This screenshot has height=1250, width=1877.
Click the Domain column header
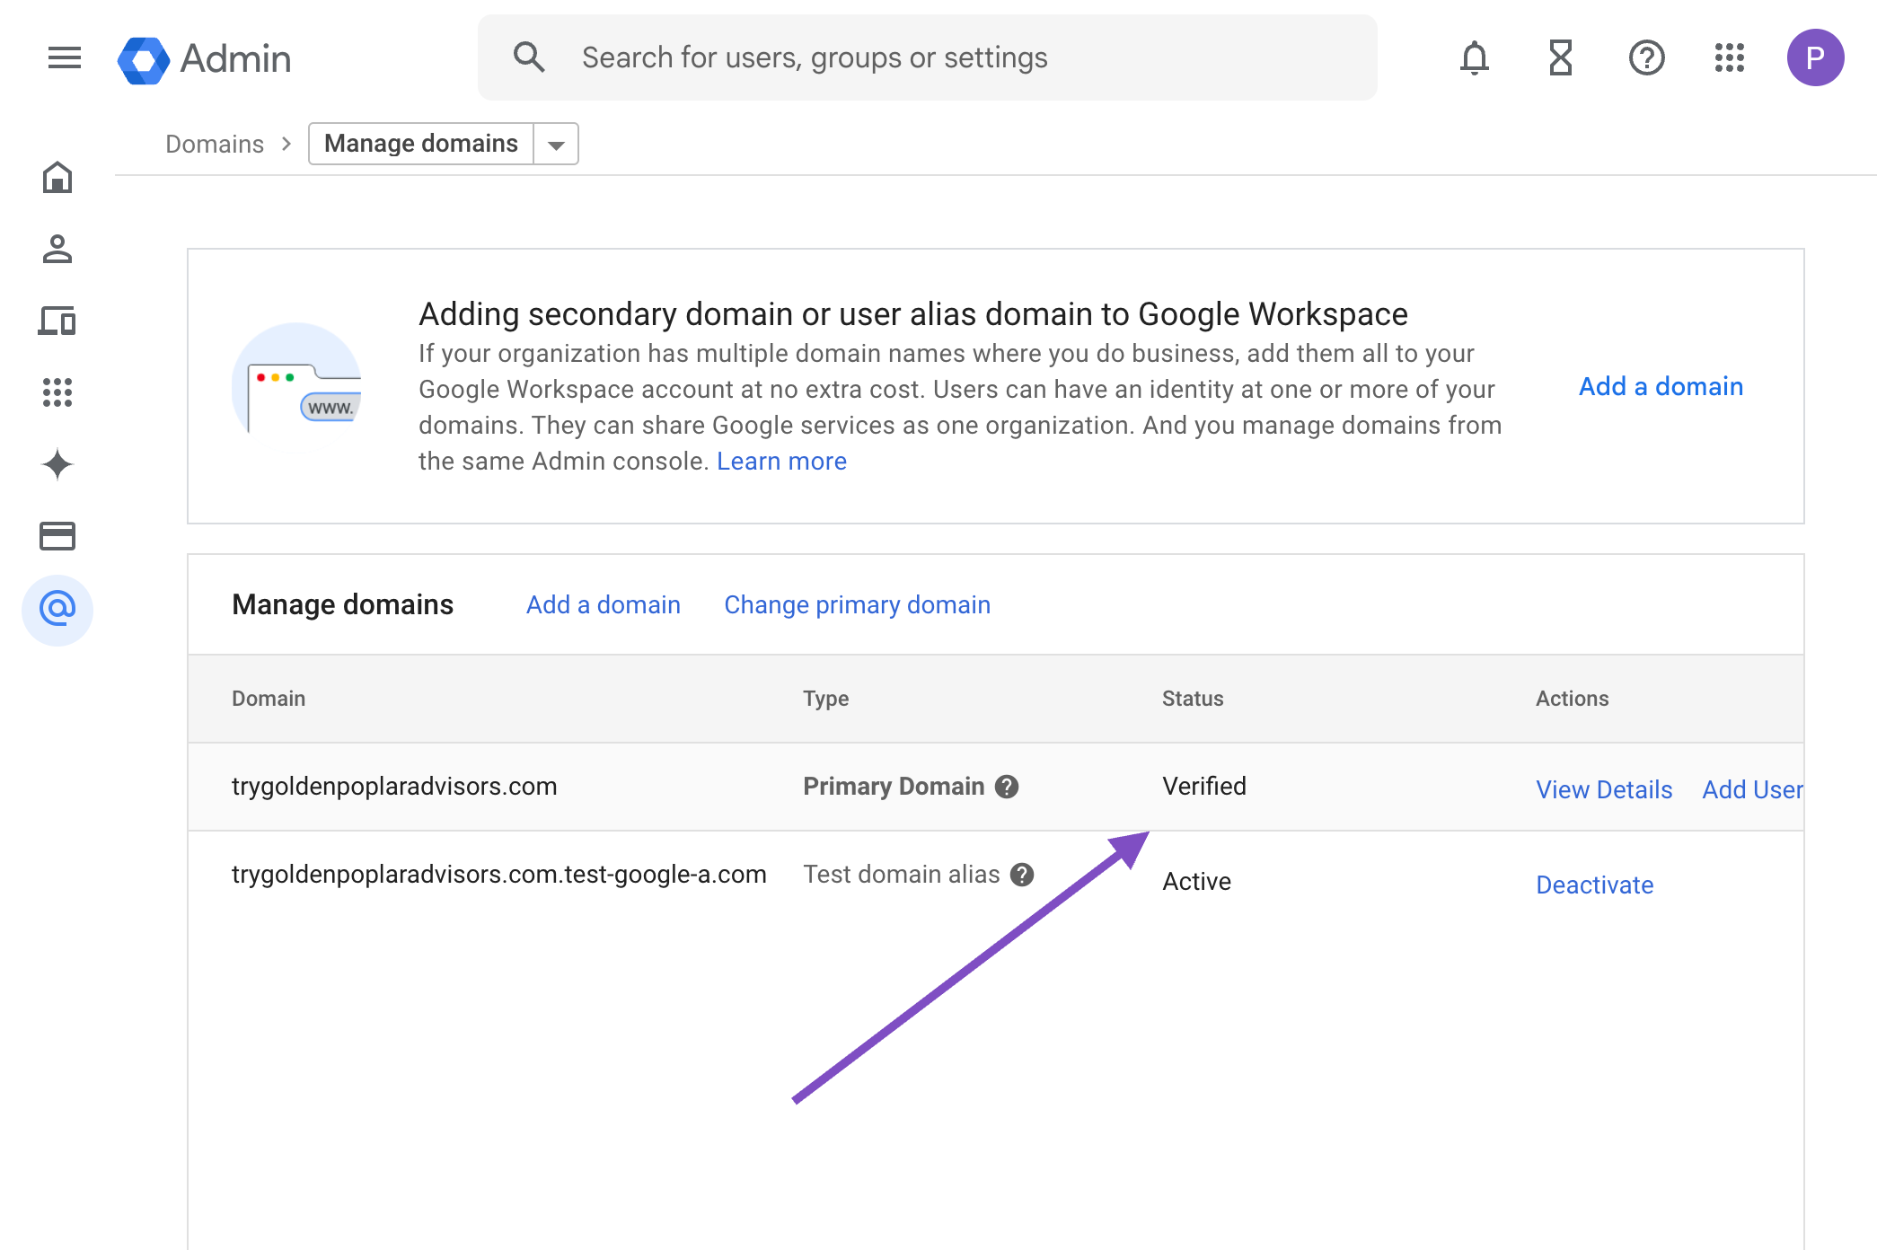click(x=269, y=698)
